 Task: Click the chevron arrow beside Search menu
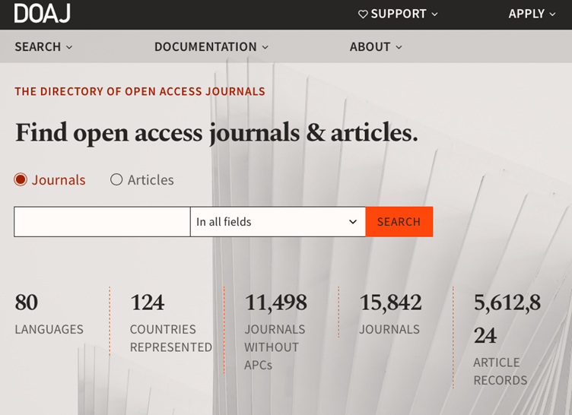pos(69,47)
